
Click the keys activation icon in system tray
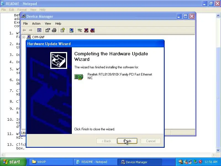click(x=180, y=162)
